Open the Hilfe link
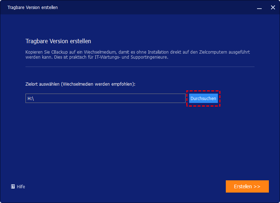The height and width of the screenshot is (203, 280). tap(21, 186)
